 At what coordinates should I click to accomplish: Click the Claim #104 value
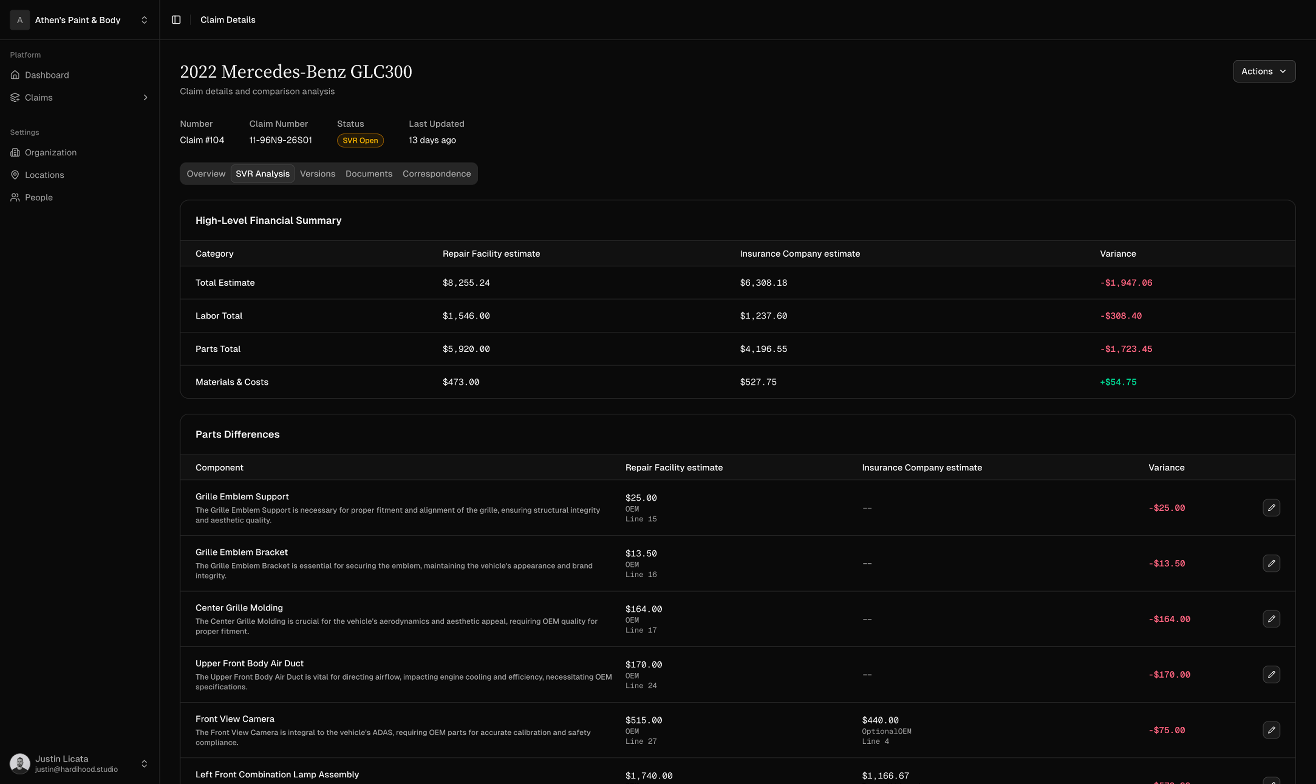(202, 140)
